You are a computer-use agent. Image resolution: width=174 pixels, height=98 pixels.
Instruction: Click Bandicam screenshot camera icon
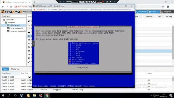[x=107, y=2]
